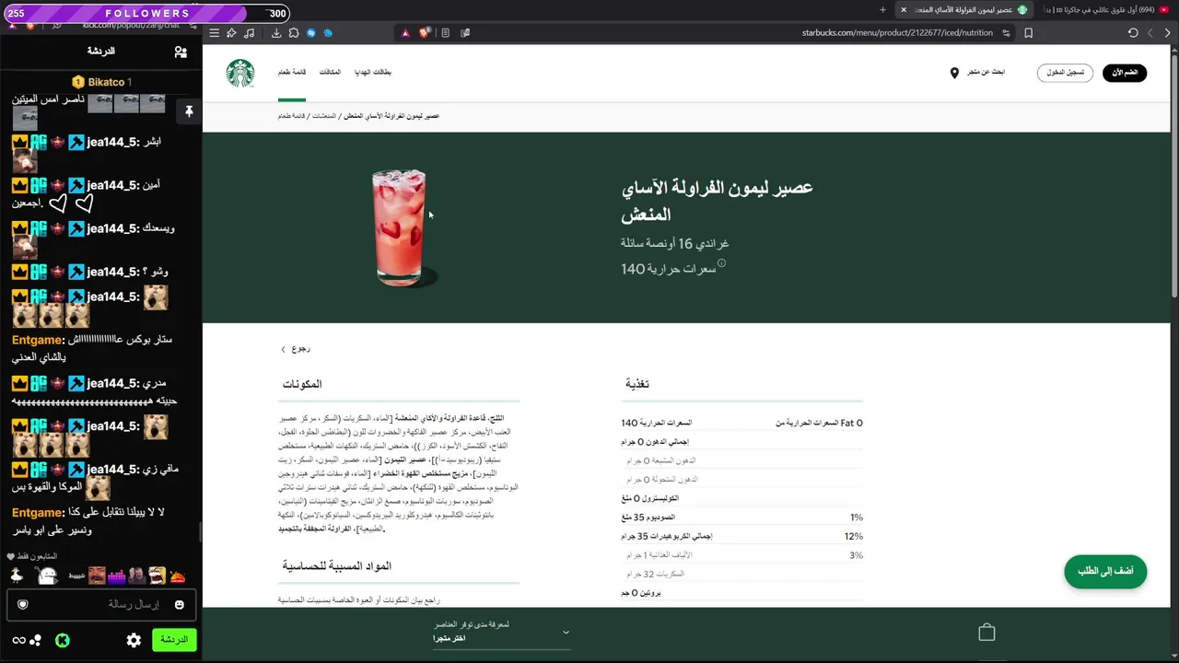Screen dimensions: 1179x663
Task: Go back using the رجوع link
Action: point(296,349)
